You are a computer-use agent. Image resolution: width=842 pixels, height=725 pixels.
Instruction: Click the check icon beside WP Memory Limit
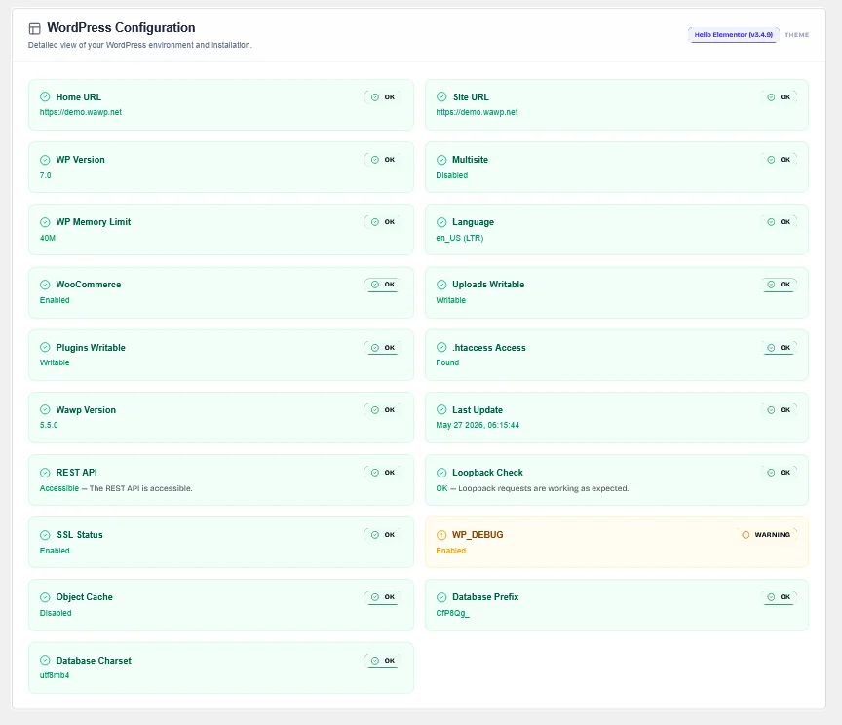45,222
